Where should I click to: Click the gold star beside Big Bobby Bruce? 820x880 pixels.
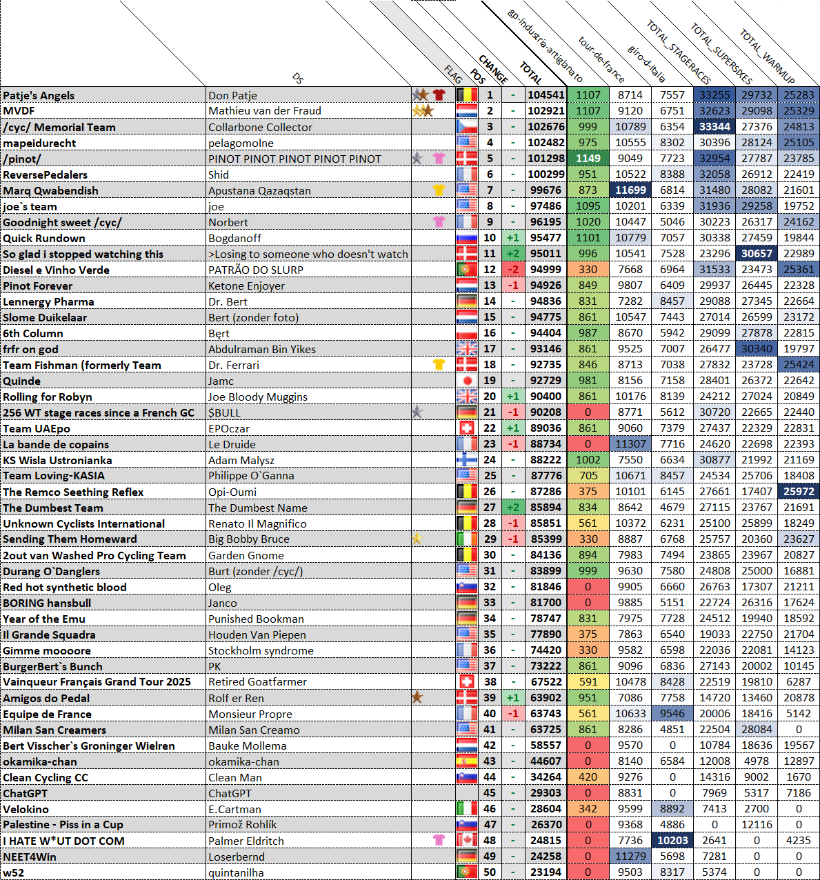tap(417, 539)
